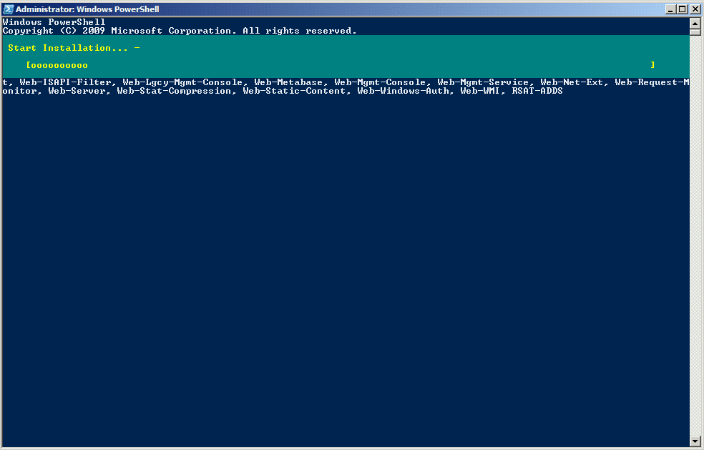Image resolution: width=704 pixels, height=450 pixels.
Task: Minimize the PowerShell window
Action: [x=670, y=9]
